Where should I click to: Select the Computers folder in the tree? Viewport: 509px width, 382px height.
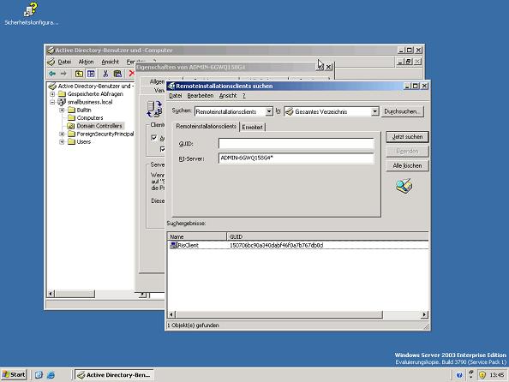[90, 118]
